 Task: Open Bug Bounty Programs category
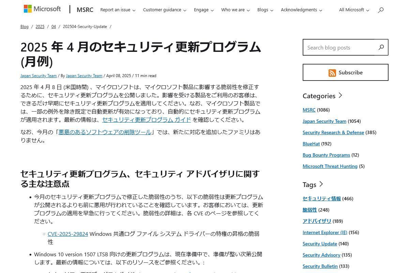326,155
